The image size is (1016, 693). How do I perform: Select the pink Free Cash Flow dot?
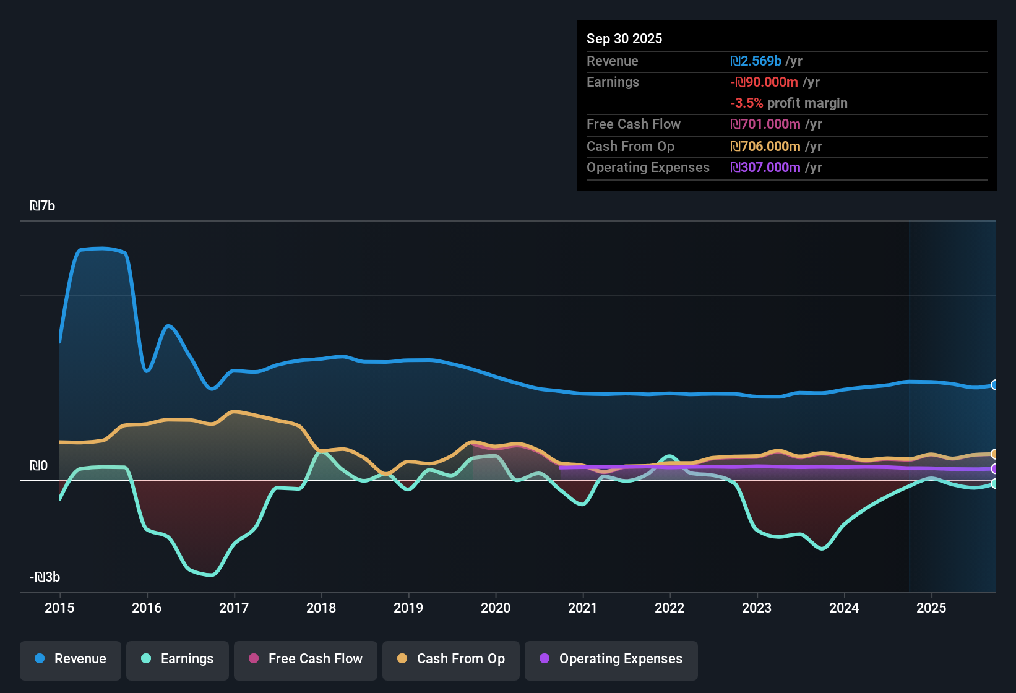254,659
